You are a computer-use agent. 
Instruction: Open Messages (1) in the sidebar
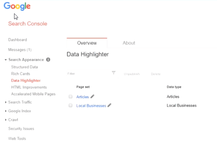[x=20, y=50]
